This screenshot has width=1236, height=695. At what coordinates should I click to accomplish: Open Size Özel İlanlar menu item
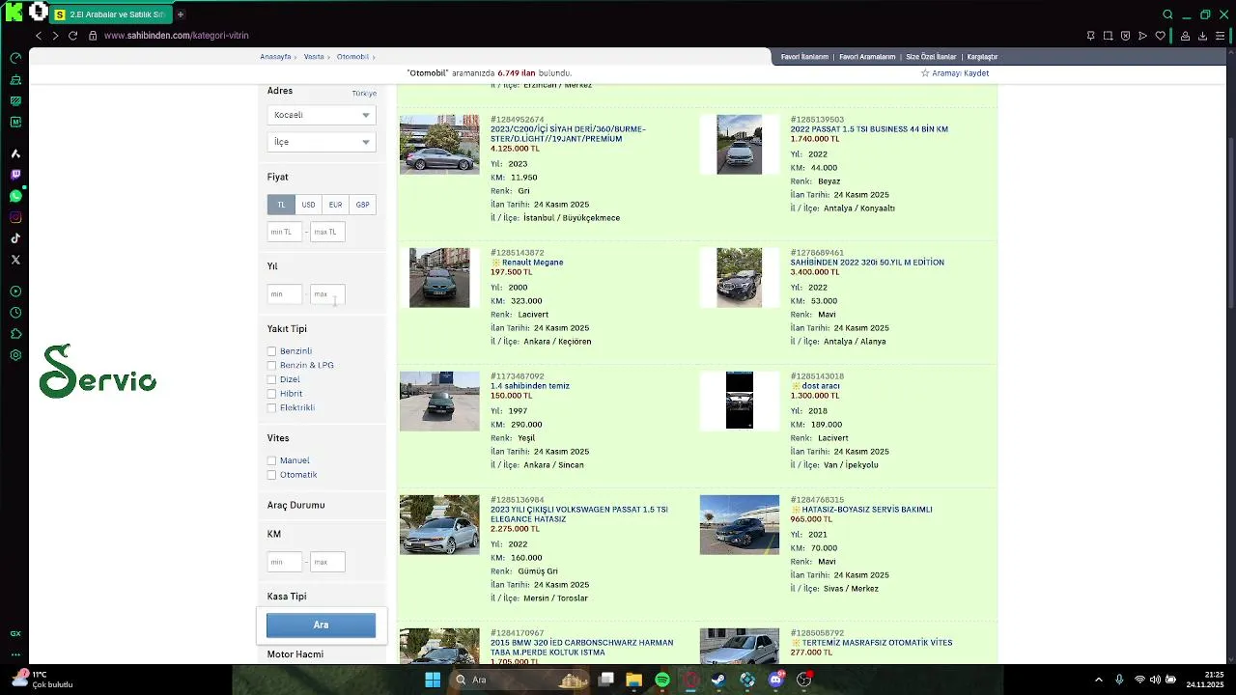(x=931, y=57)
